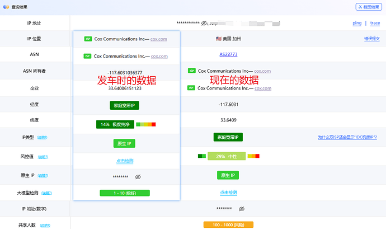Click the 共享人数 row label
The width and height of the screenshot is (386, 229).
click(x=27, y=225)
